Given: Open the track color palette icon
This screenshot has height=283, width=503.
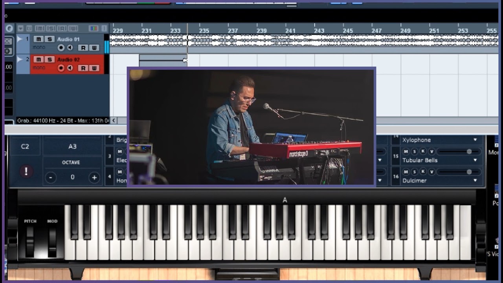Looking at the screenshot, I should (x=94, y=28).
